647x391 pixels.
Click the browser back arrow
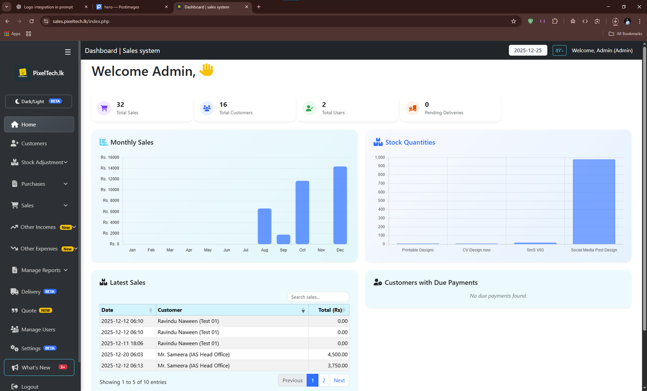[7, 21]
